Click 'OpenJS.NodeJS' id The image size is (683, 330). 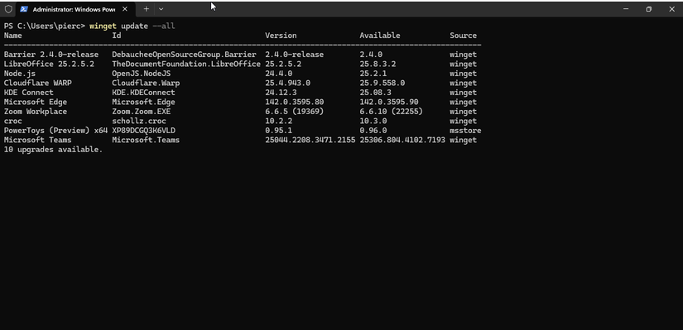[141, 74]
